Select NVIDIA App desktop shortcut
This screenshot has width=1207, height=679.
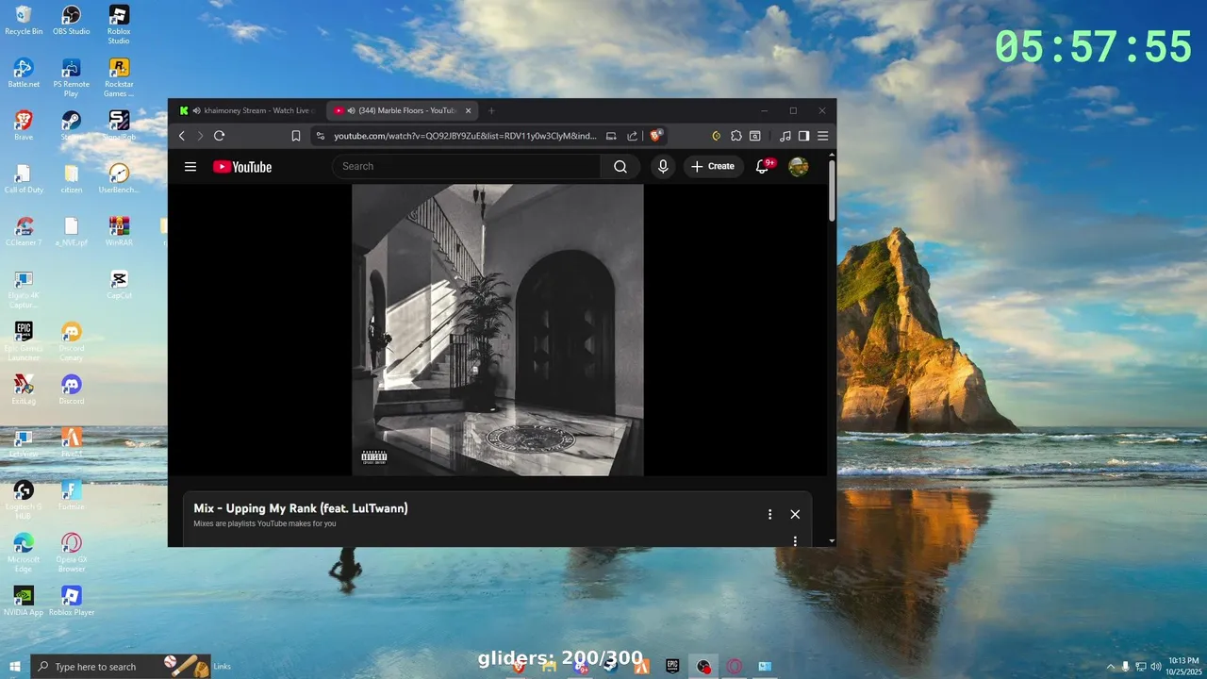click(24, 601)
